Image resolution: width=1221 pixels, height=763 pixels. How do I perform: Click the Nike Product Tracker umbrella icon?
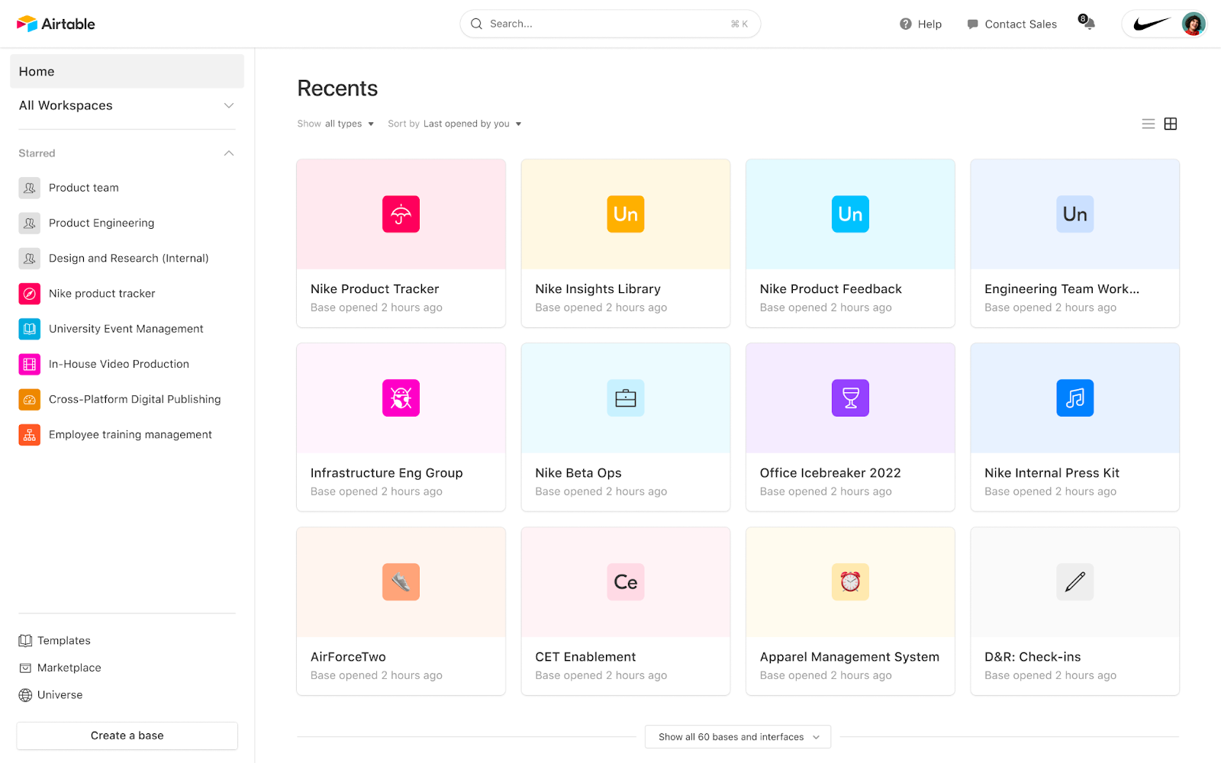401,214
